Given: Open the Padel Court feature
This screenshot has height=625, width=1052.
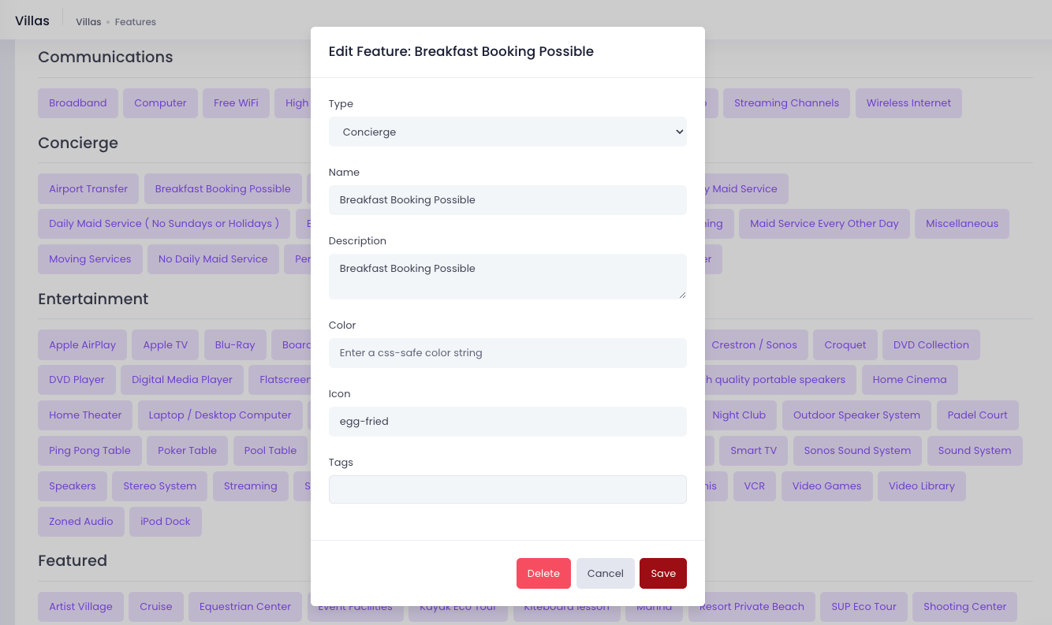Looking at the screenshot, I should point(977,415).
